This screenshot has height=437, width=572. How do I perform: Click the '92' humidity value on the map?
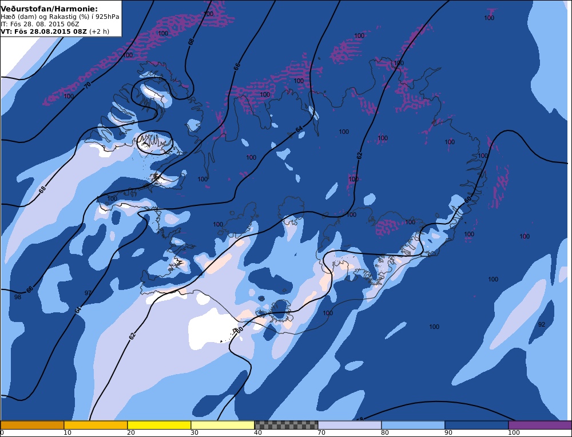coord(542,324)
